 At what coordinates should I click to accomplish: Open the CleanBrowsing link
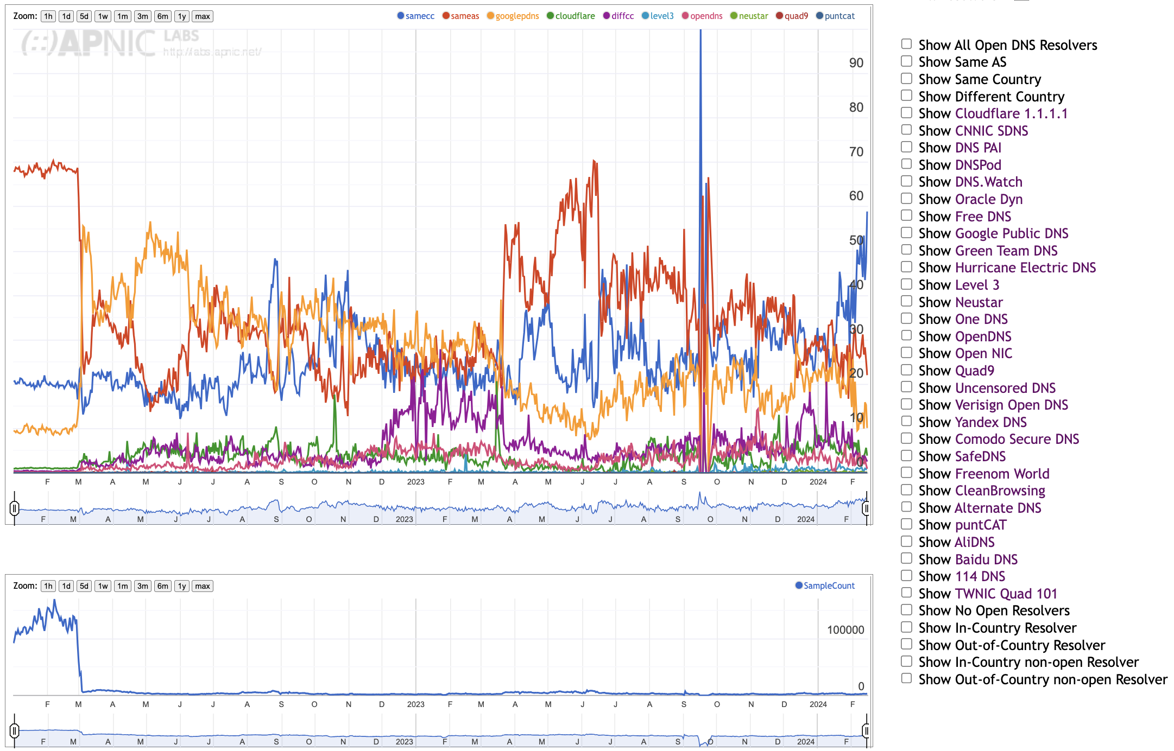coord(1000,491)
